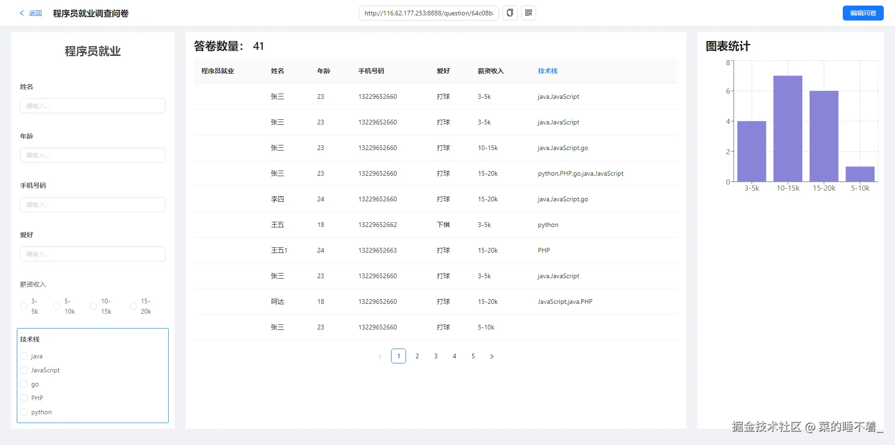895x445 pixels.
Task: Go back using the left arrow icon
Action: pyautogui.click(x=22, y=13)
